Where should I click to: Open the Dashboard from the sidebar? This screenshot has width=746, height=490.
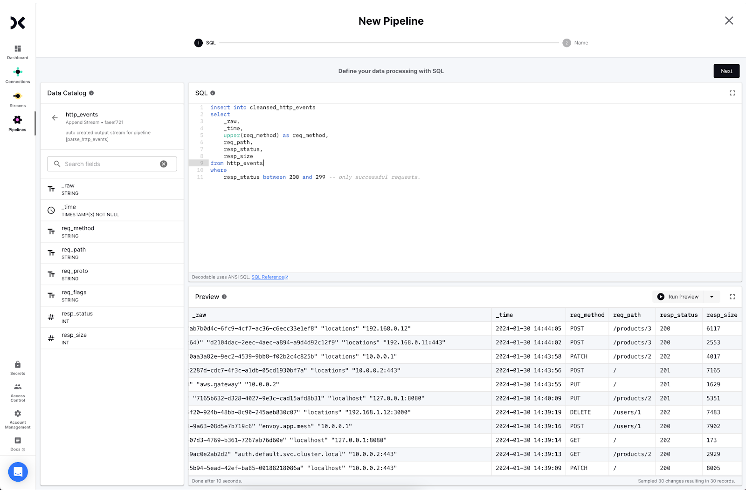17,51
